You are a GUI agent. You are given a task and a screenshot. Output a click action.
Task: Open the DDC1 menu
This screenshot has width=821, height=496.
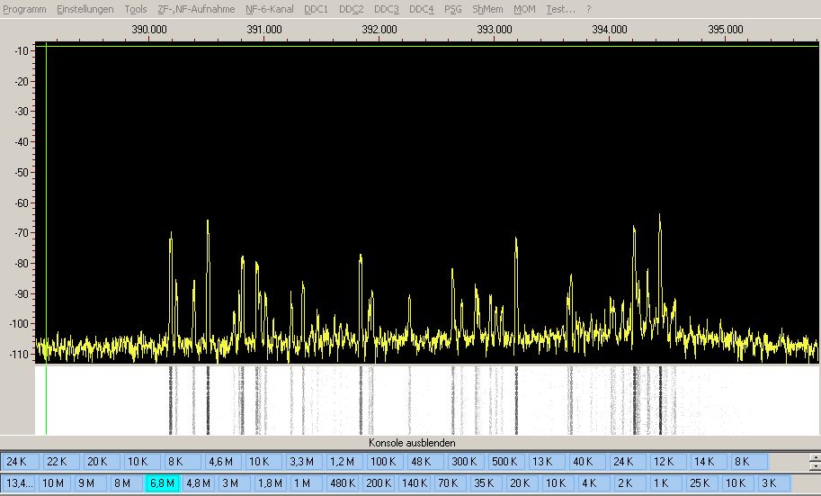tap(316, 9)
